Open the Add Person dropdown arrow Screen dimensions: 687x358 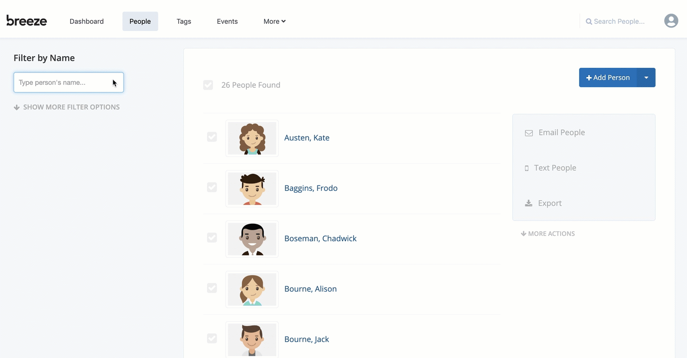coord(646,78)
